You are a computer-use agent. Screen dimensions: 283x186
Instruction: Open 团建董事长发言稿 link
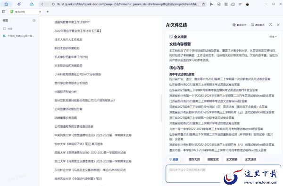point(66,118)
